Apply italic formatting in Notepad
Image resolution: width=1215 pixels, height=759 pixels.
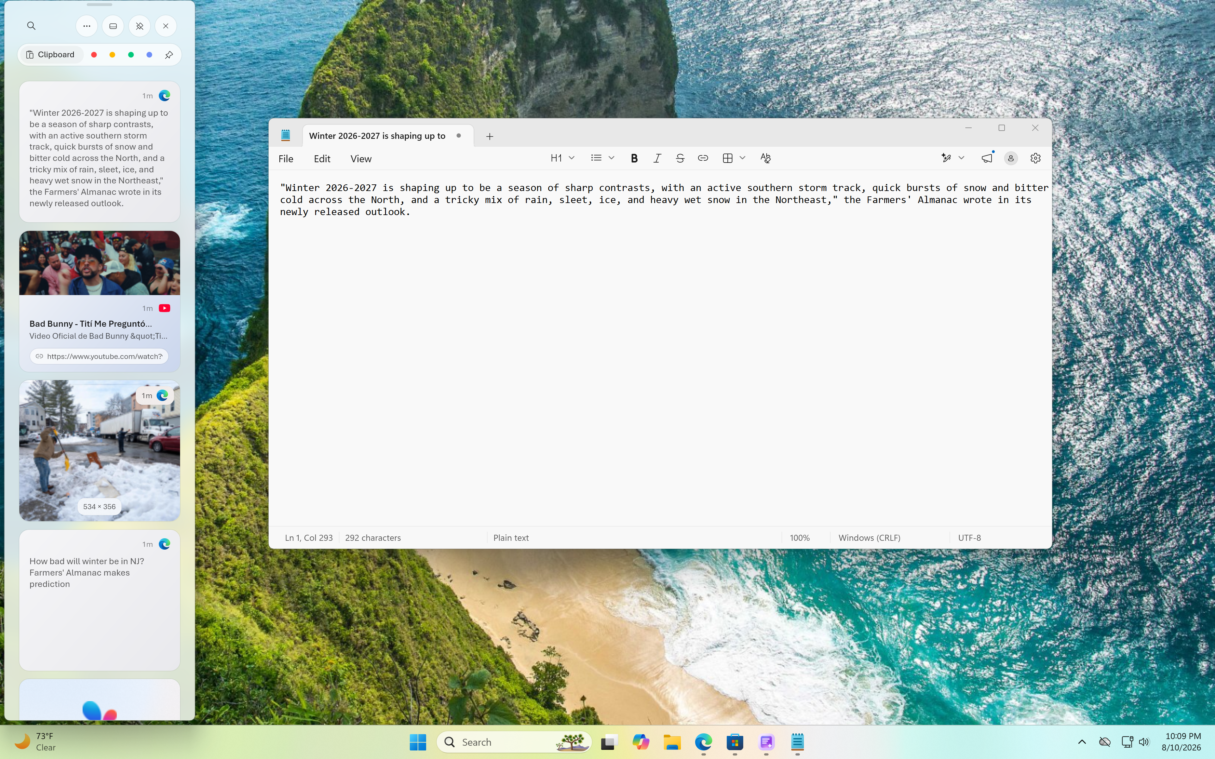(x=657, y=158)
